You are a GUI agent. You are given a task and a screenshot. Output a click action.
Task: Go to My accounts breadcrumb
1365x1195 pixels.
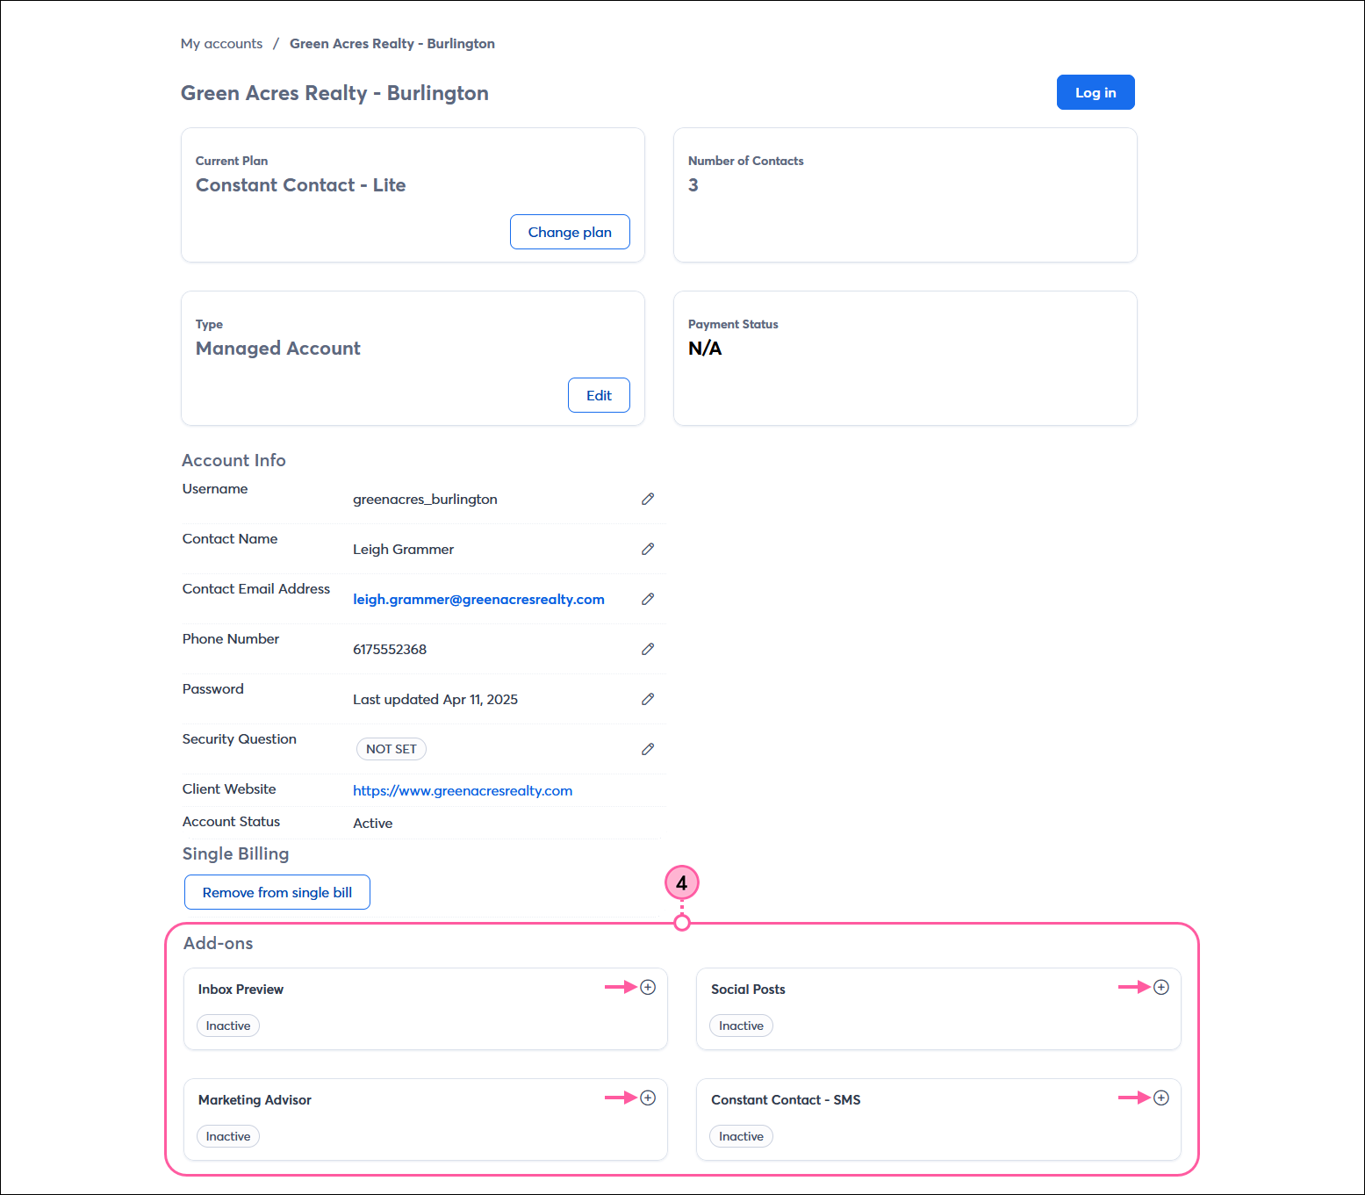221,44
